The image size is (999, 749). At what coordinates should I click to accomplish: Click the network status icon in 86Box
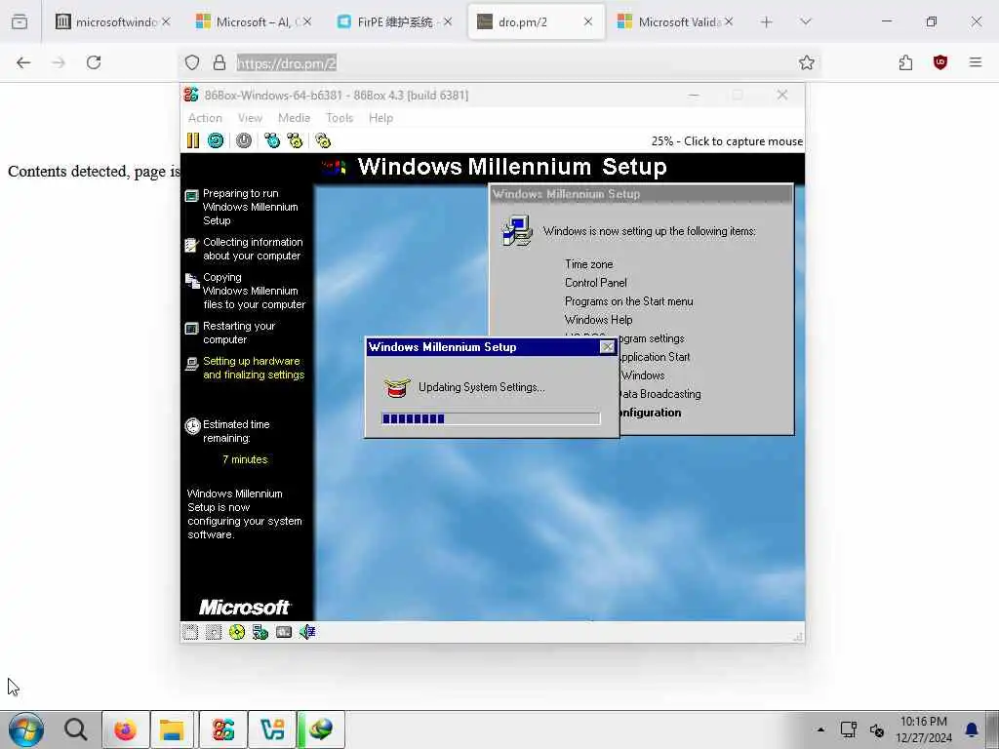pyautogui.click(x=260, y=632)
